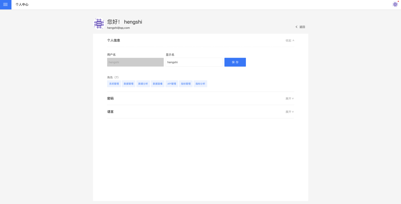Click the disabled 用户名 field

(x=135, y=62)
